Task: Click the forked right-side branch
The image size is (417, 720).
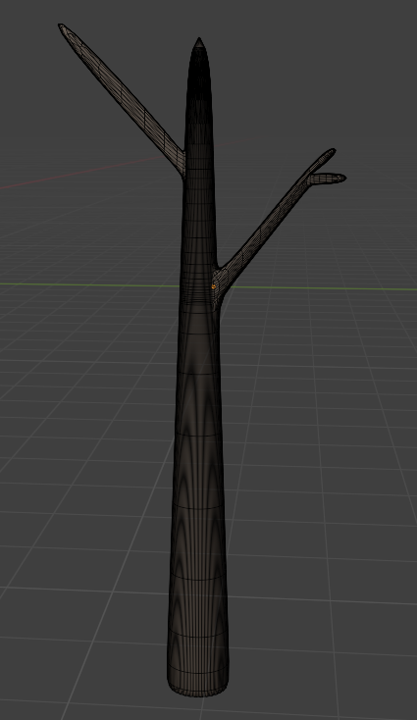Action: pos(271,225)
